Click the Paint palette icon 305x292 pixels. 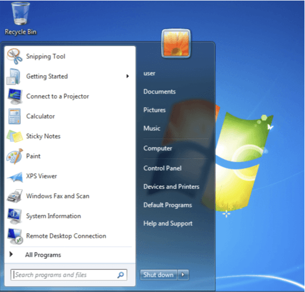tap(15, 156)
